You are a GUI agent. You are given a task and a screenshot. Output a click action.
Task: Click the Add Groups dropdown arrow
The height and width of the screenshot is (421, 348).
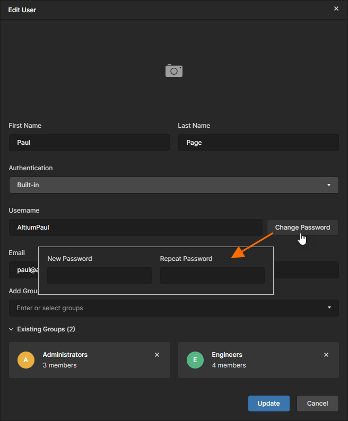[x=329, y=308]
